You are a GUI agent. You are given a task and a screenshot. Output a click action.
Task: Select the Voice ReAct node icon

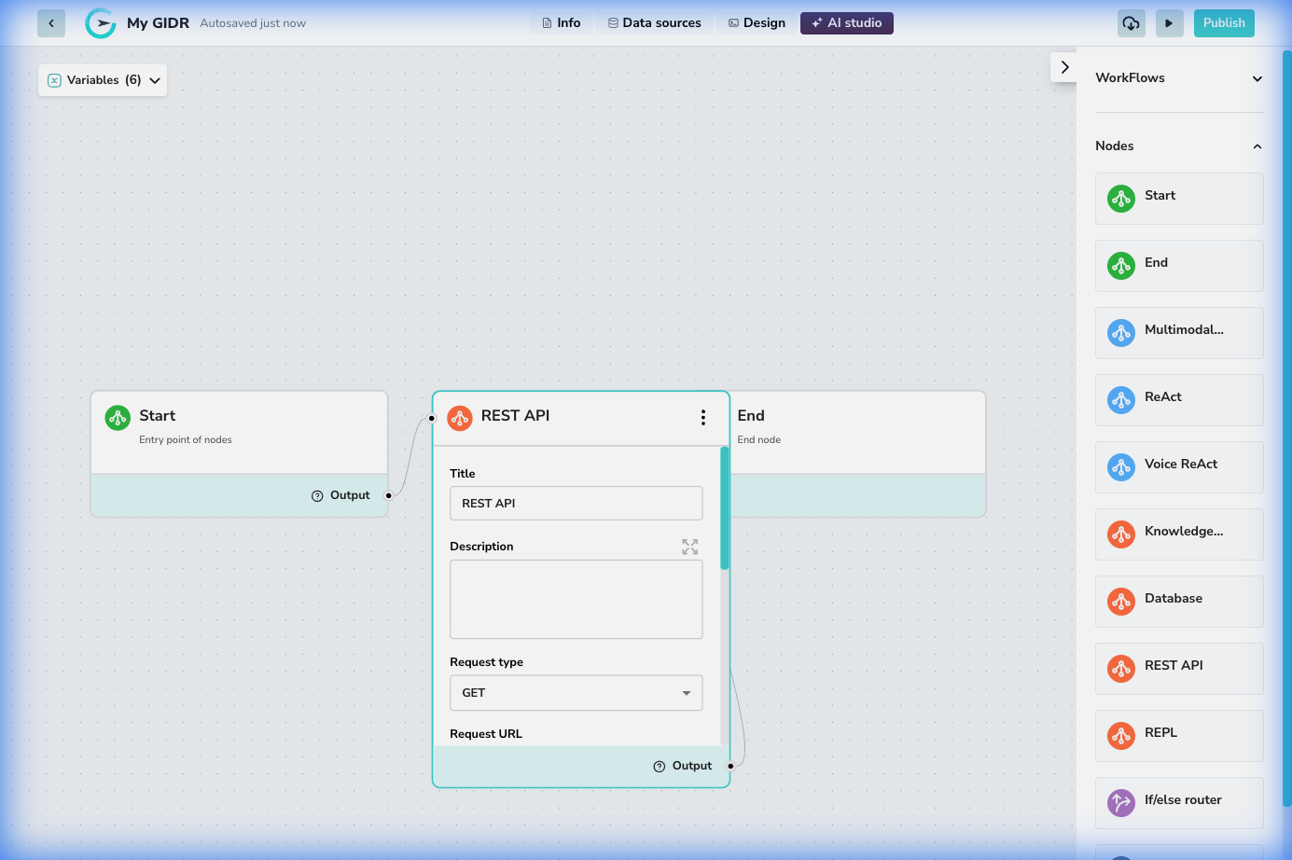pos(1120,466)
